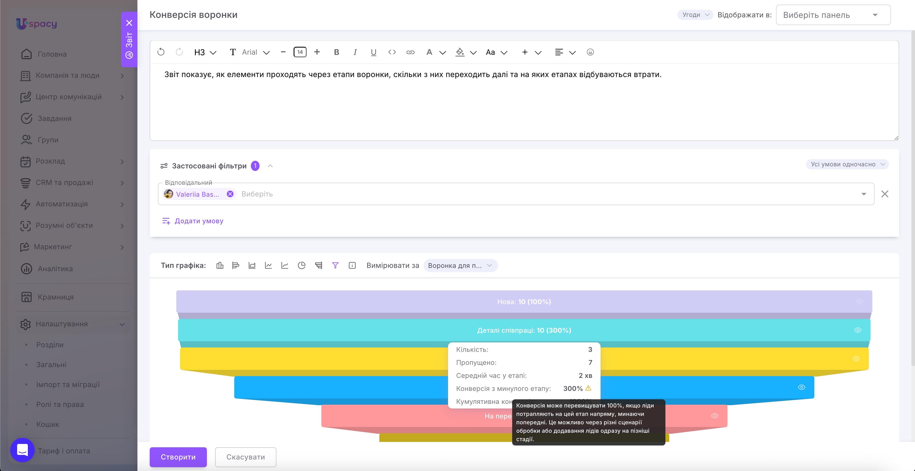
Task: Click the Створити button
Action: pyautogui.click(x=178, y=457)
